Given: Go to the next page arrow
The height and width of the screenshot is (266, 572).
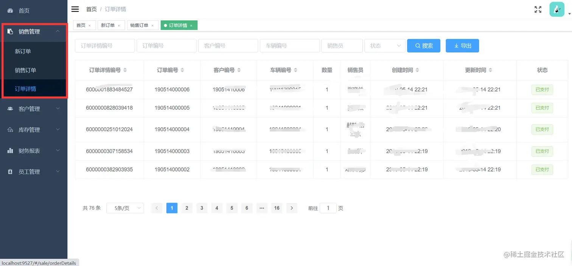Looking at the screenshot, I should (x=292, y=208).
